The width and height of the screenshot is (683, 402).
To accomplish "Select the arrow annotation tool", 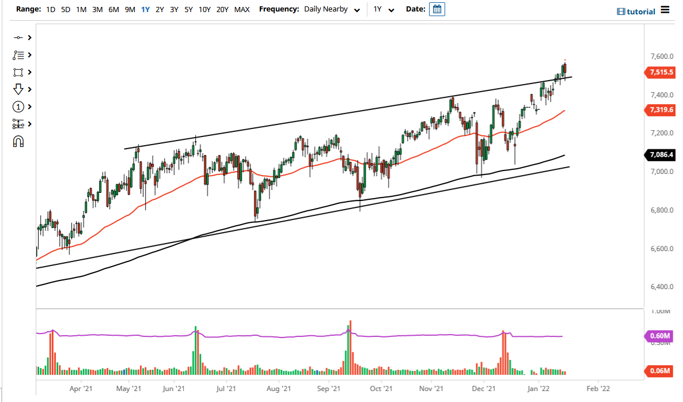I will (x=19, y=89).
